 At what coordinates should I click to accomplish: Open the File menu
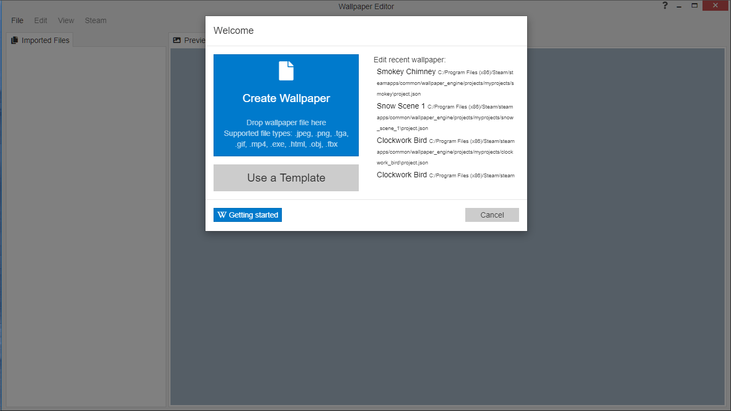tap(17, 20)
